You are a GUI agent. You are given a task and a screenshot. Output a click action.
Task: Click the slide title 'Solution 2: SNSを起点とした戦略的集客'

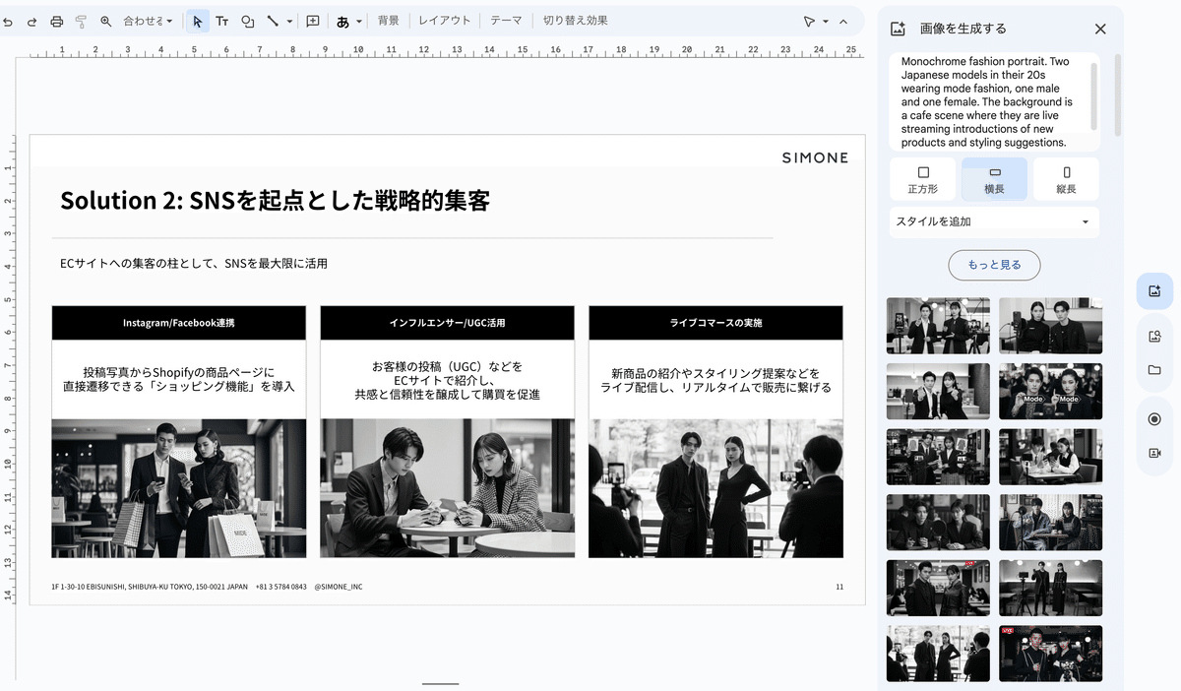point(275,200)
